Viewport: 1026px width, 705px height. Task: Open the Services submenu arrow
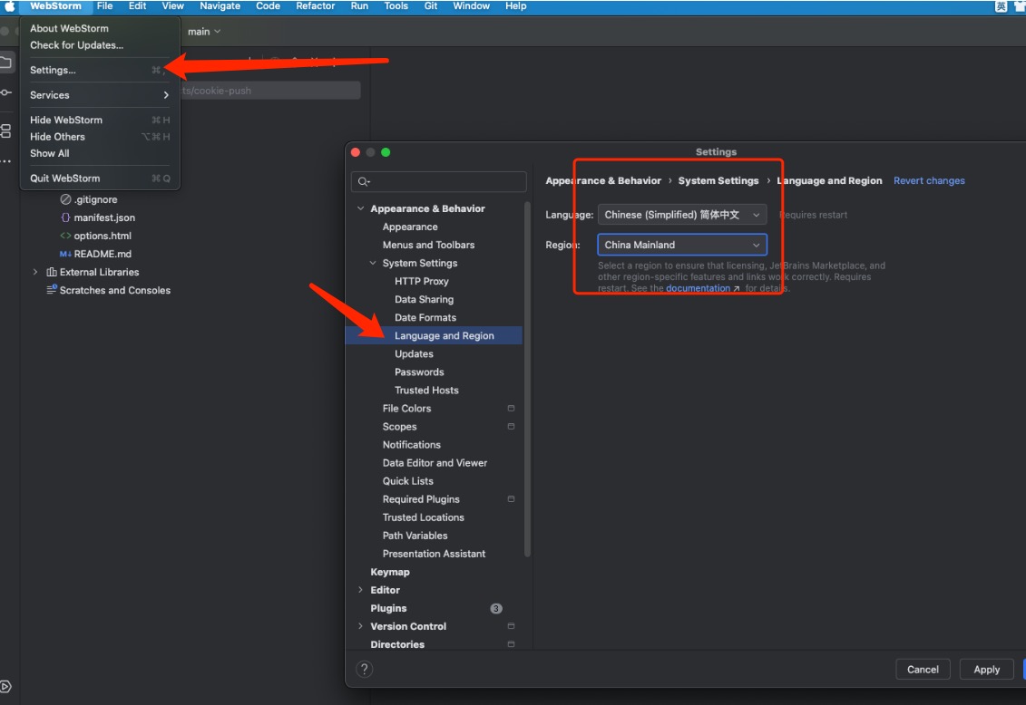[x=166, y=95]
